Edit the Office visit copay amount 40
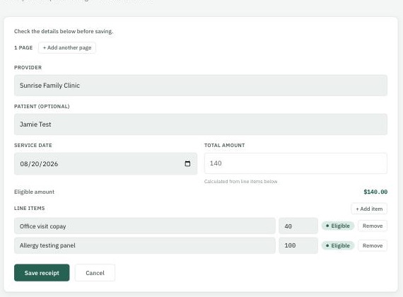This screenshot has width=403, height=297. point(298,226)
